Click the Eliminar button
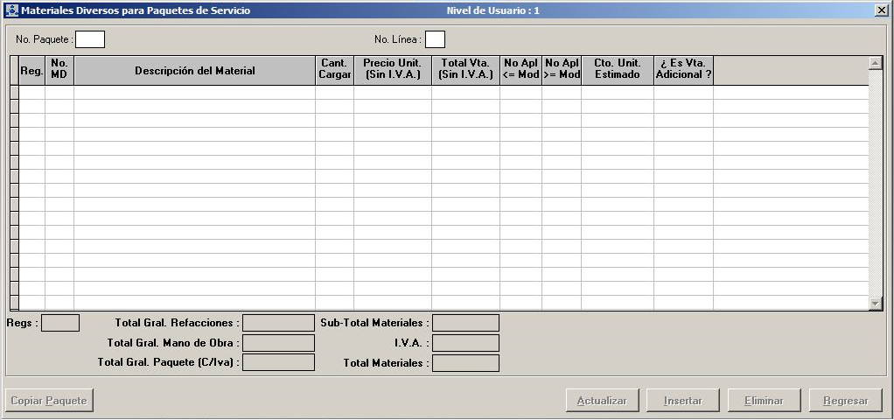 click(764, 401)
